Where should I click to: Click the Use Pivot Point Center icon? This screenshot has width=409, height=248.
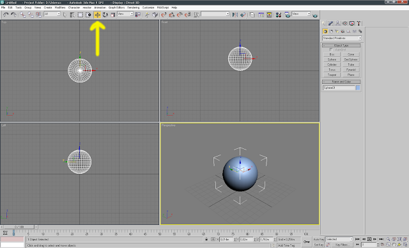137,15
